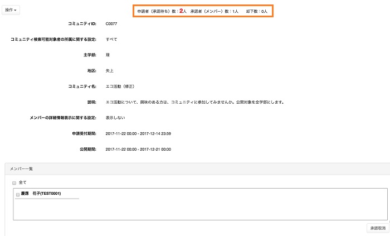
Task: Click the 申請受付期間 date range value
Action: point(138,134)
